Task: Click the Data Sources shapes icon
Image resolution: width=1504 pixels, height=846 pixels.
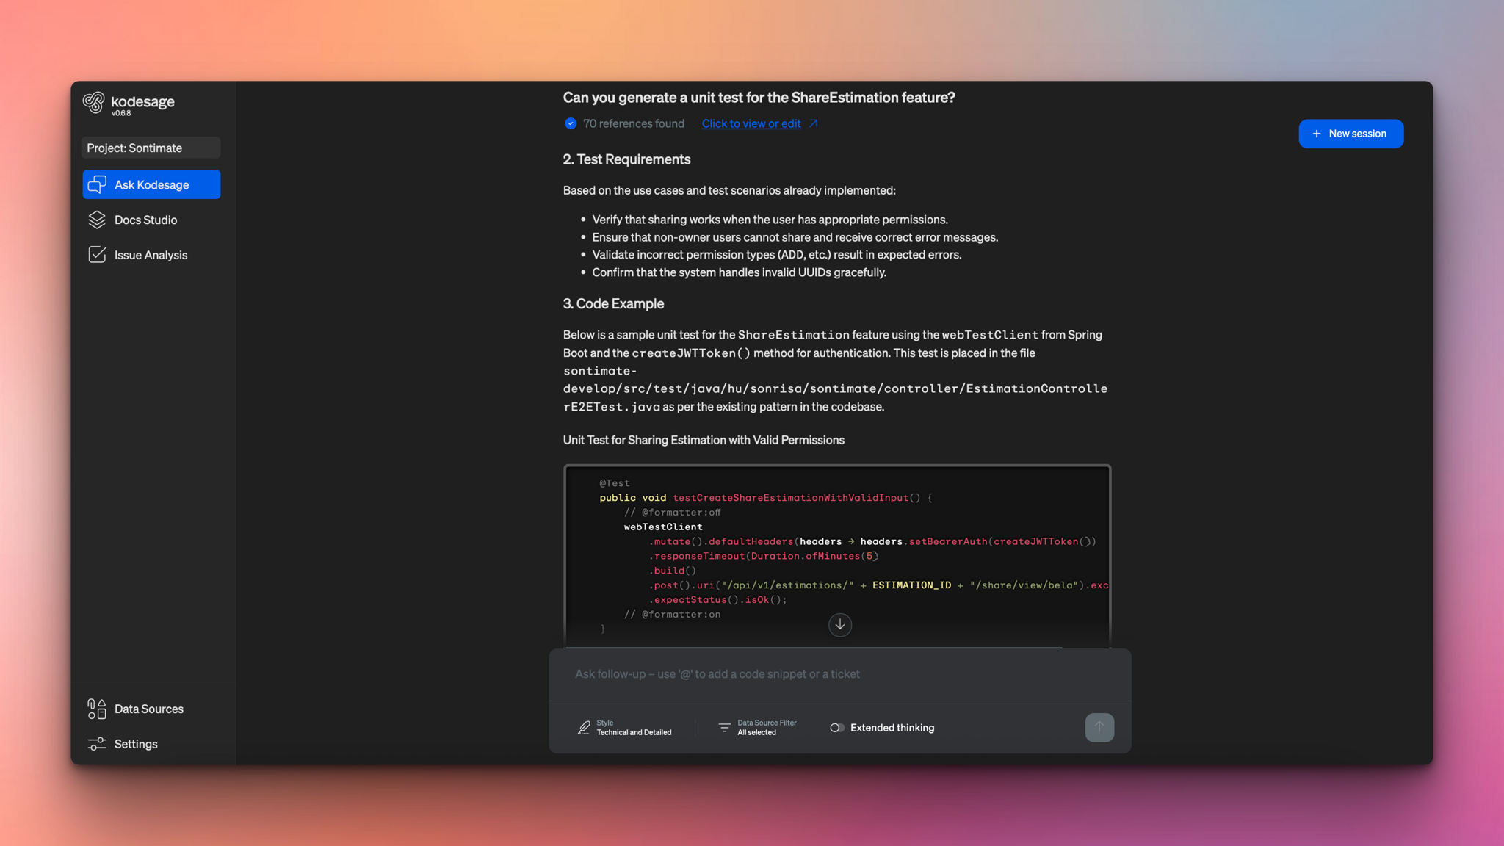Action: [97, 709]
